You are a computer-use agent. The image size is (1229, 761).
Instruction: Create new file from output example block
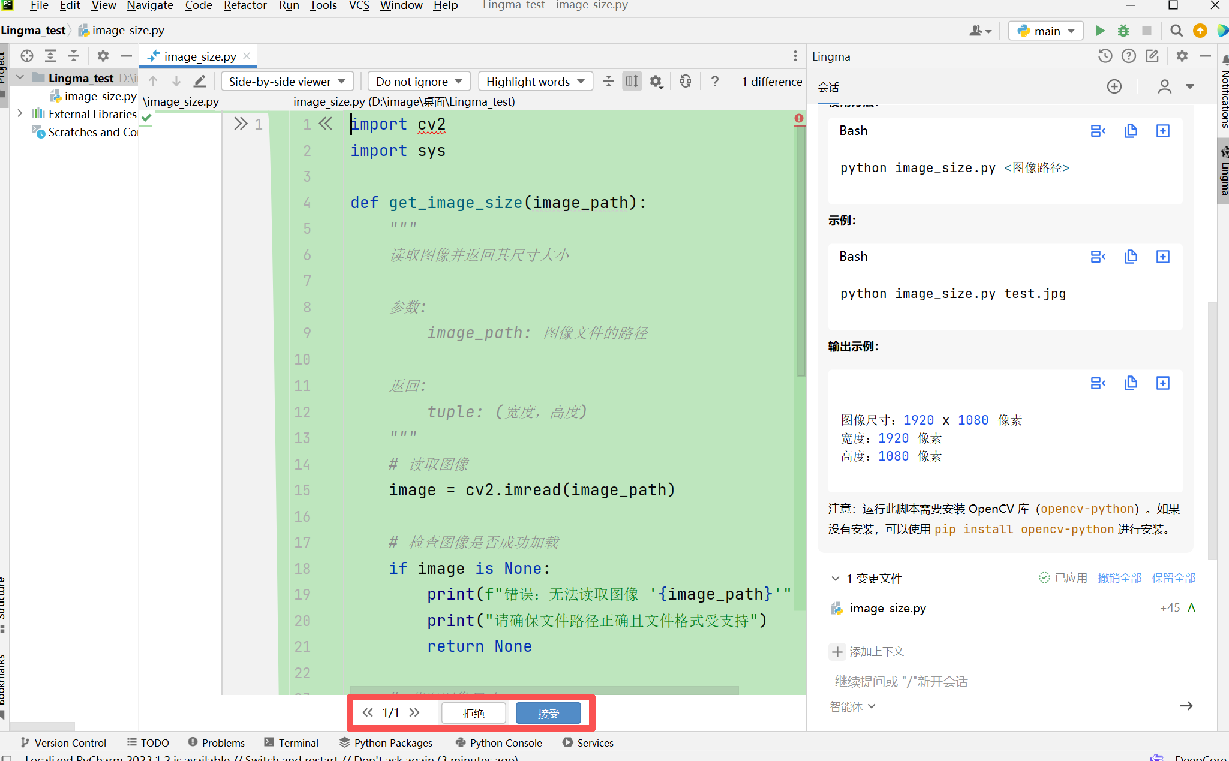tap(1162, 383)
